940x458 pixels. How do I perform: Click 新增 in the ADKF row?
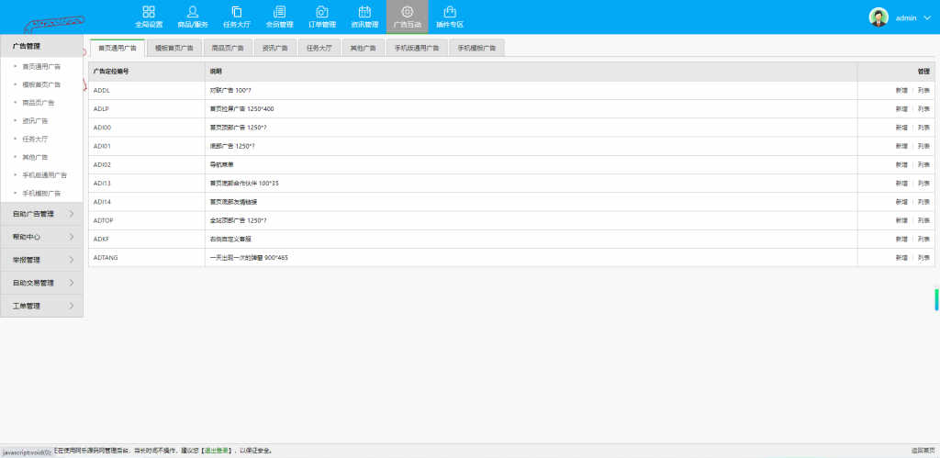coord(901,239)
